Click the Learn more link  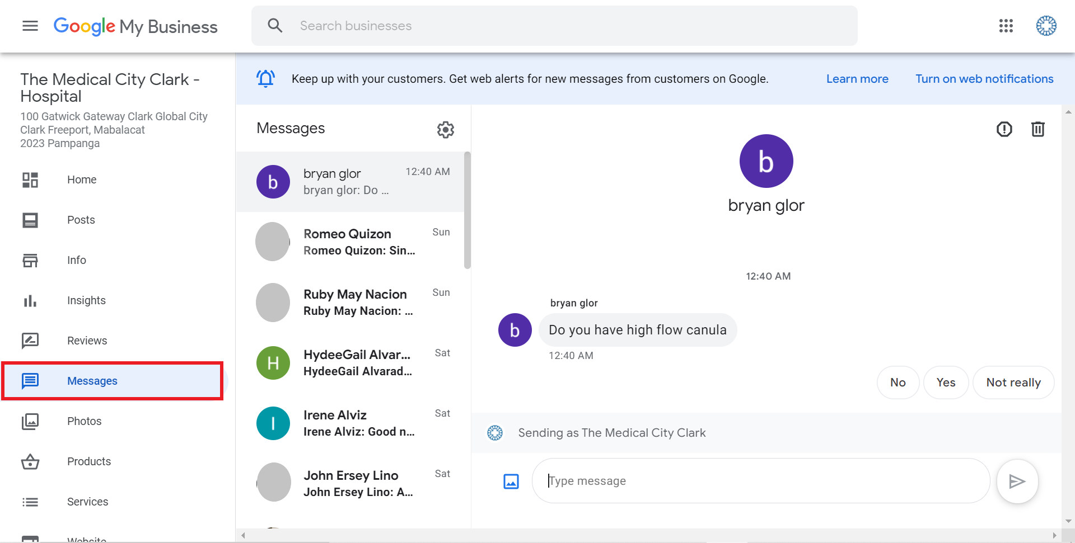[x=857, y=79]
